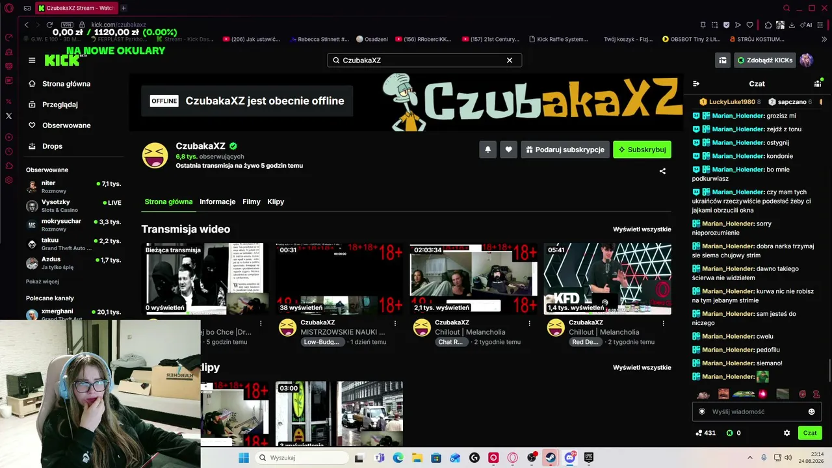The image size is (832, 468).
Task: Open mokrysuchar channel in sidebar
Action: click(x=73, y=225)
